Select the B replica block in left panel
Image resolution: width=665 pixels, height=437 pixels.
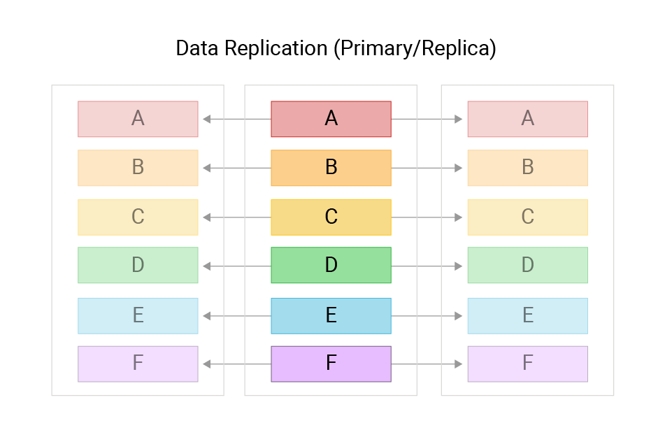[x=138, y=168]
